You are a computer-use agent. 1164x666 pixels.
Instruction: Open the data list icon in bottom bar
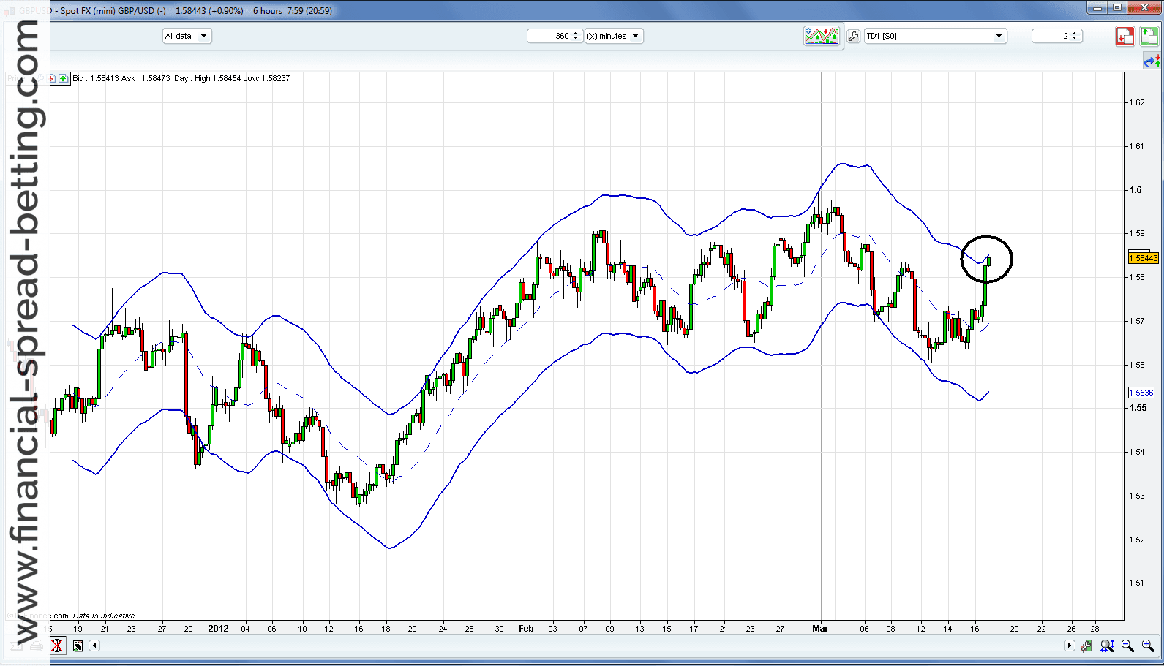[78, 646]
